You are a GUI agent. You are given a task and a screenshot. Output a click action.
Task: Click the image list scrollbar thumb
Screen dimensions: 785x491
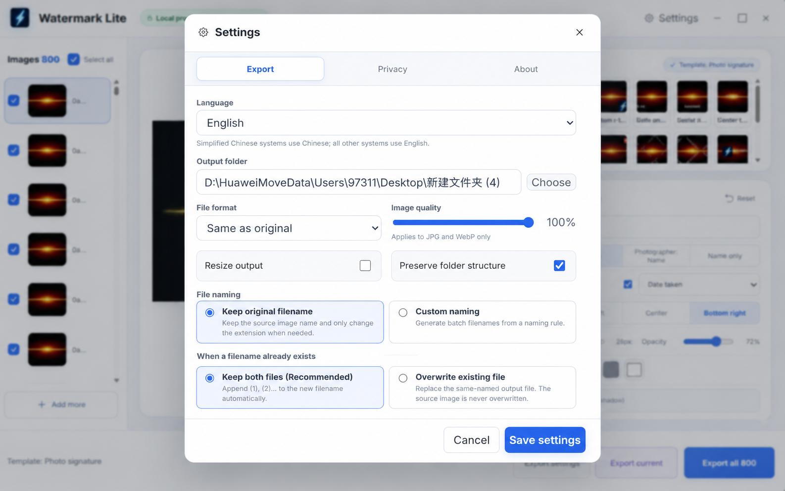116,91
